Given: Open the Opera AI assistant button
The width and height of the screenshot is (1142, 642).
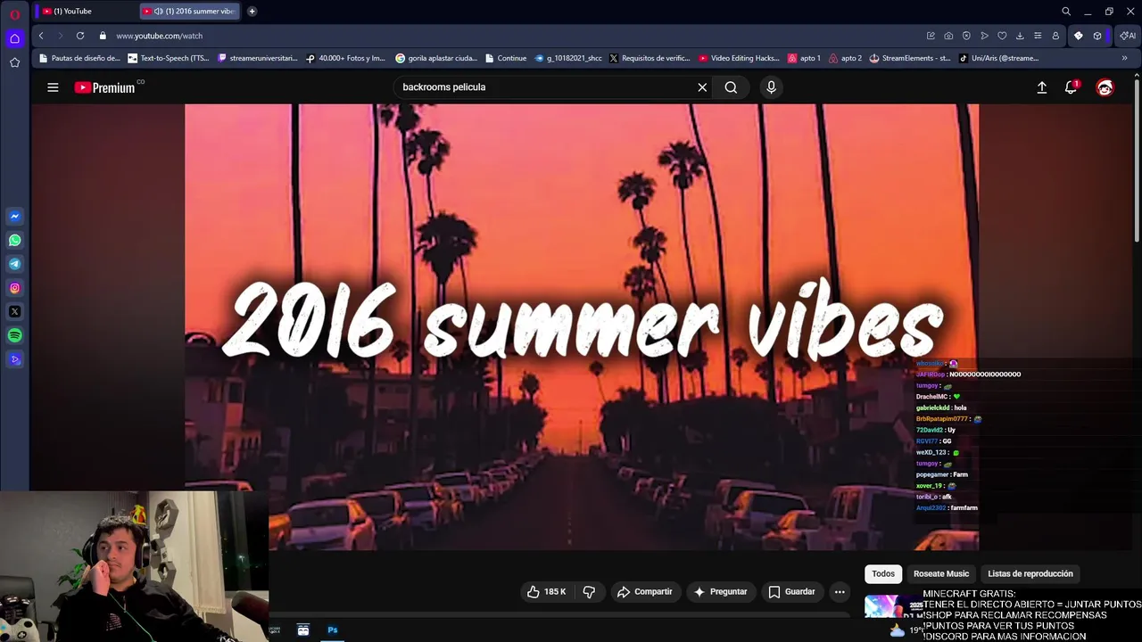Looking at the screenshot, I should click(x=1128, y=36).
